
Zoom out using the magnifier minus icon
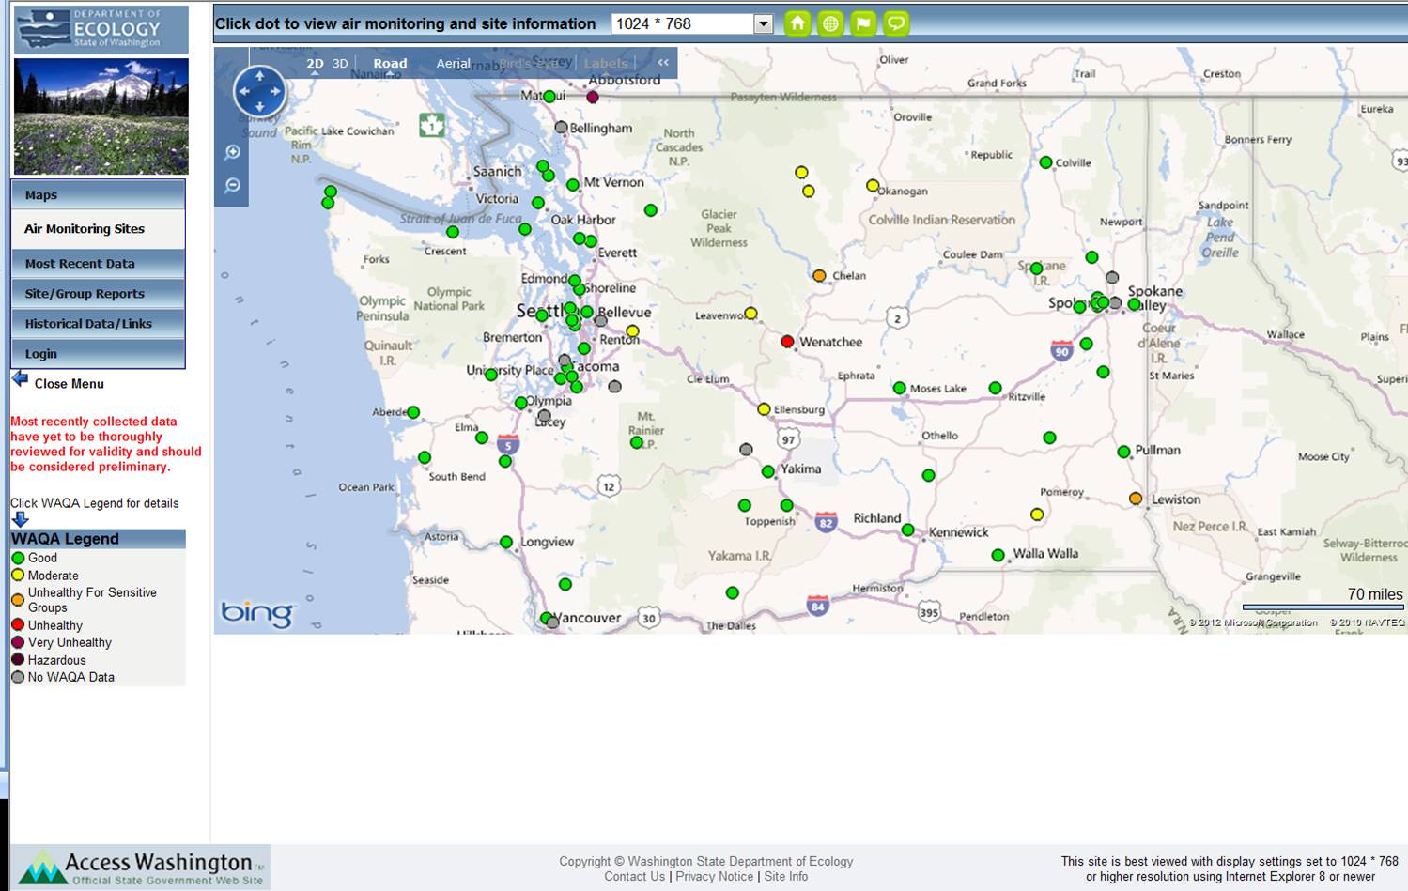233,185
